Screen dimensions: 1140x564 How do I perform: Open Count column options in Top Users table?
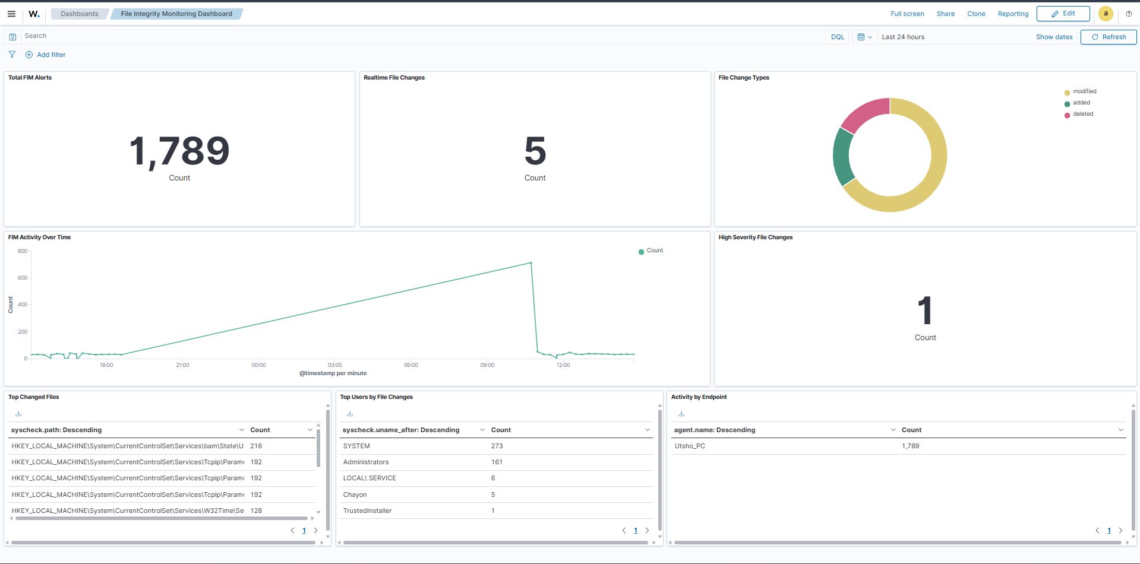click(647, 430)
